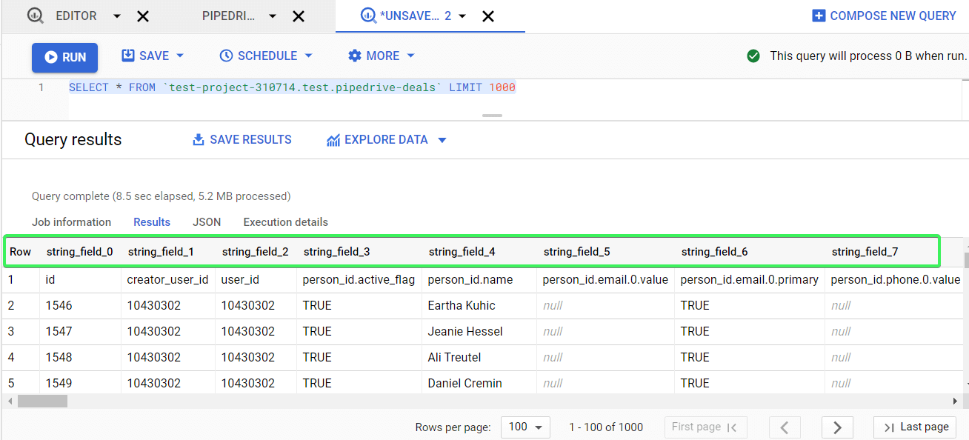Close the PIPEDRI... tab
This screenshot has height=440, width=969.
click(x=299, y=16)
